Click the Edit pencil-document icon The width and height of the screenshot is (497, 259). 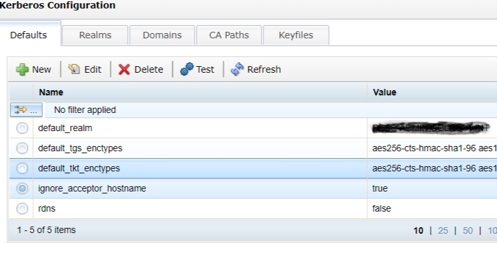74,69
